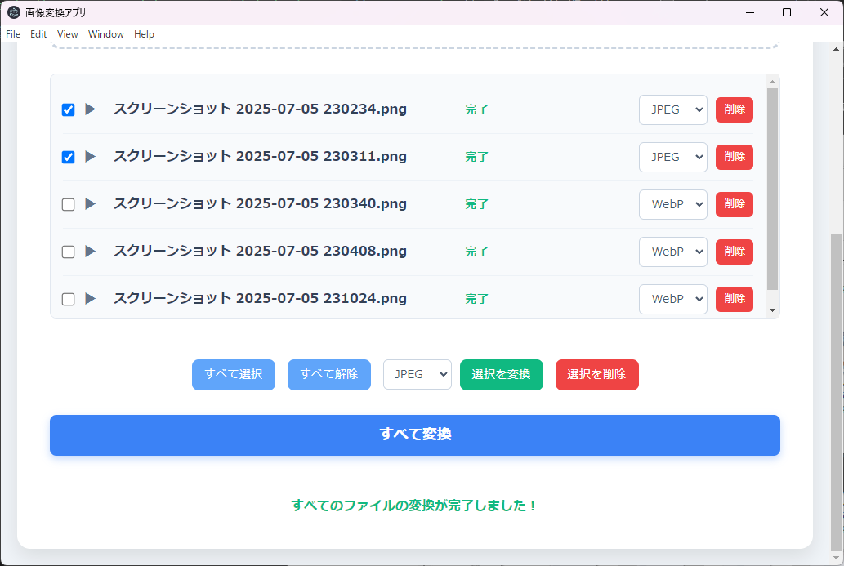Click page scrollbar up arrow
The image size is (844, 566).
tap(836, 49)
